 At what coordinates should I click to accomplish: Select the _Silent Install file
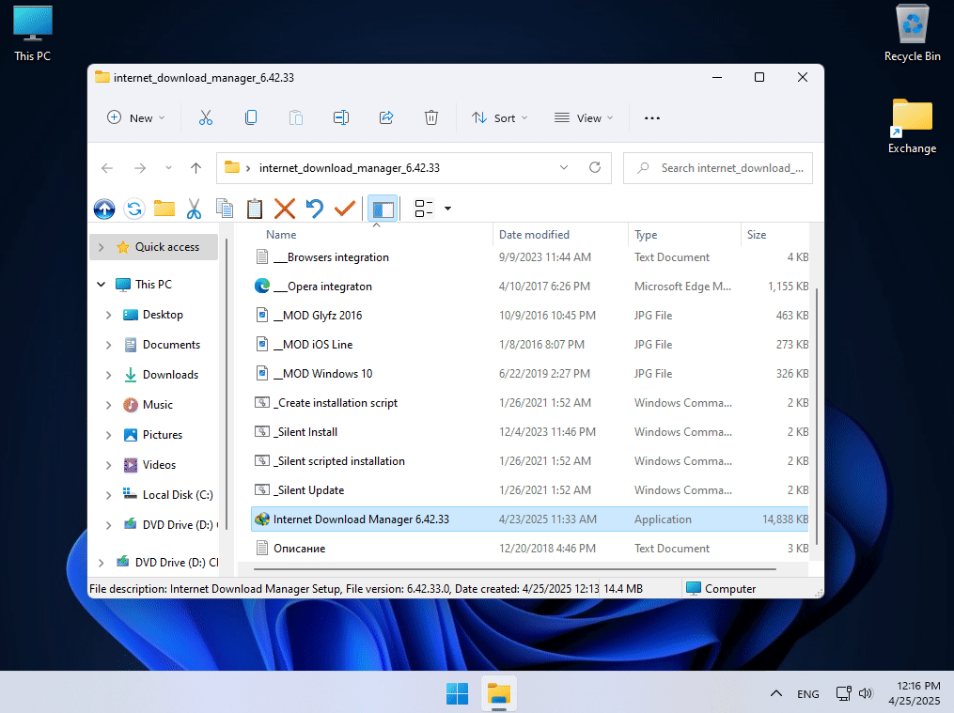529,431
